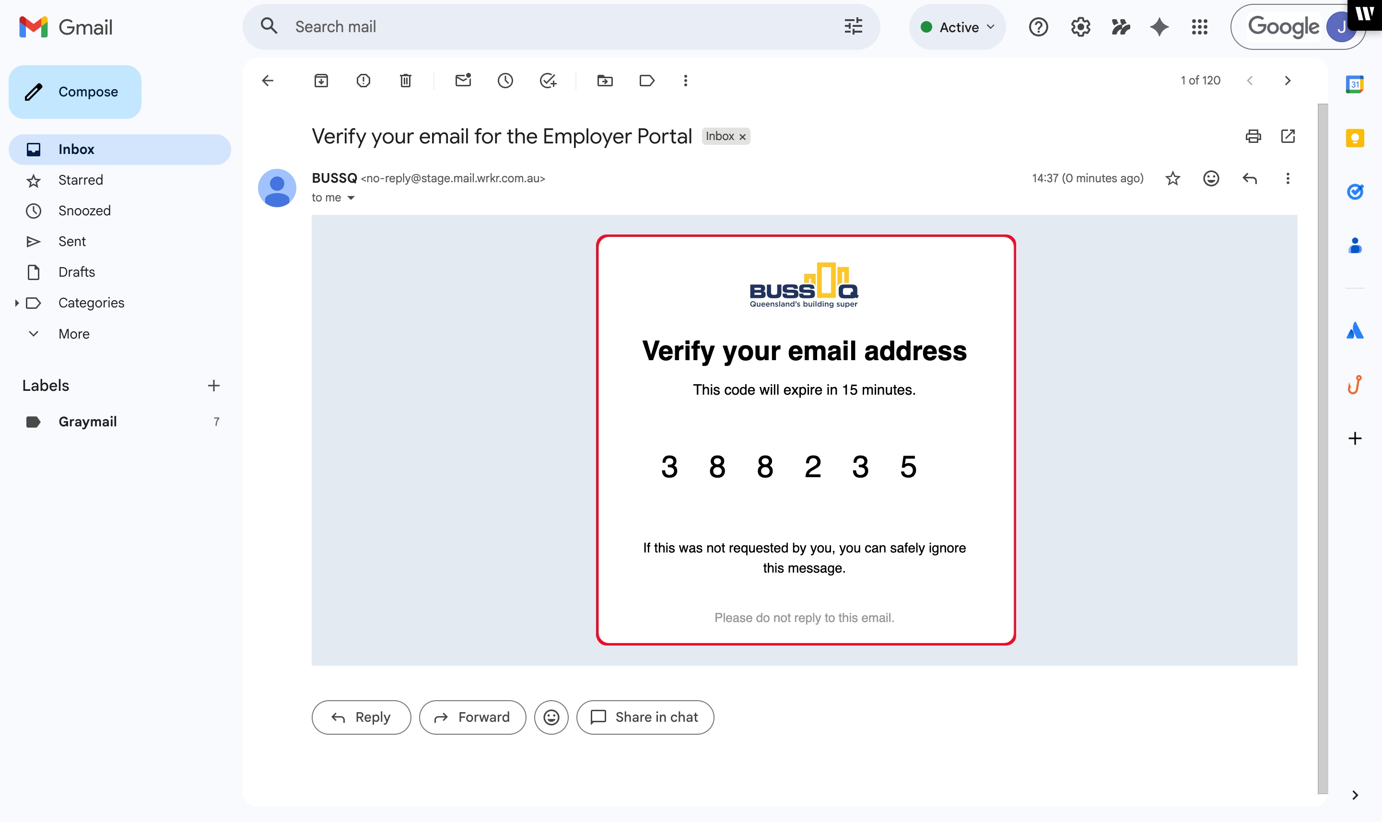Click the Share in chat button
The image size is (1382, 822).
click(x=645, y=717)
